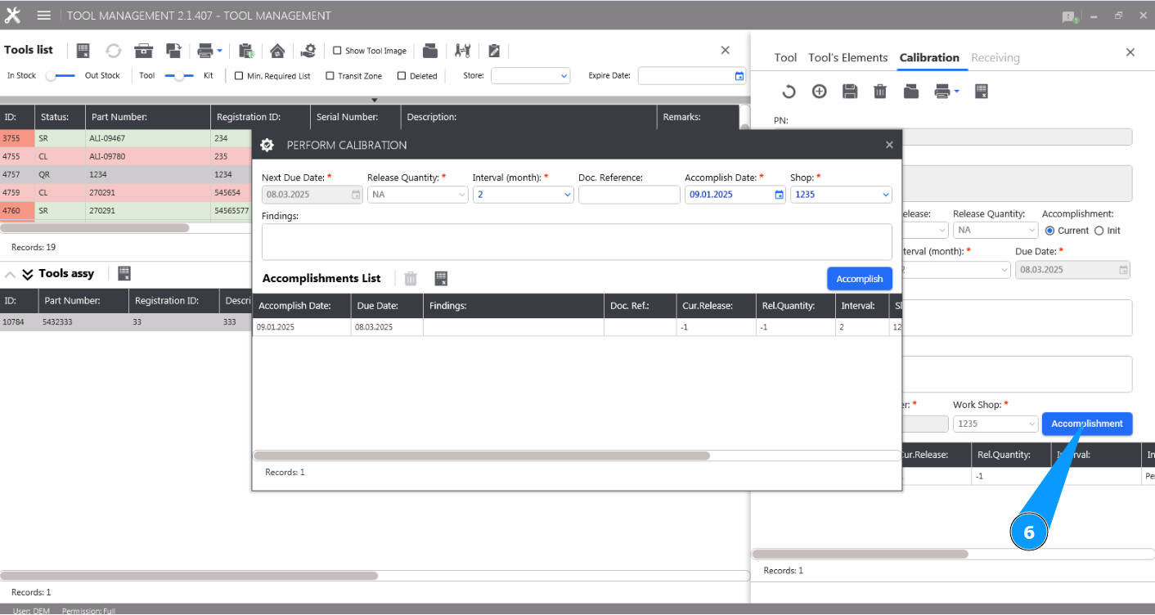Export Accomplishments List to spreadsheet icon
Image resolution: width=1155 pixels, height=615 pixels.
[441, 279]
